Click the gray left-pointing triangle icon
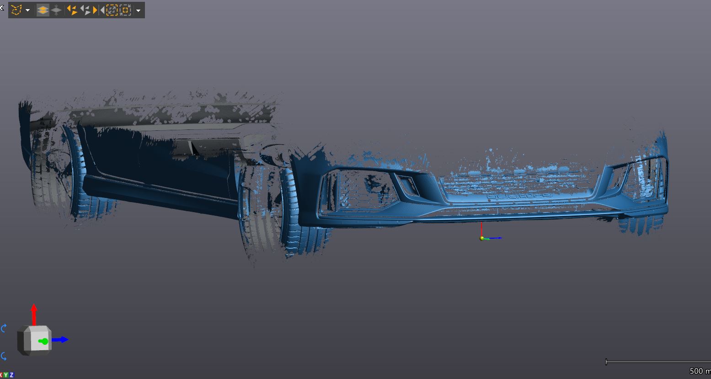 point(102,10)
